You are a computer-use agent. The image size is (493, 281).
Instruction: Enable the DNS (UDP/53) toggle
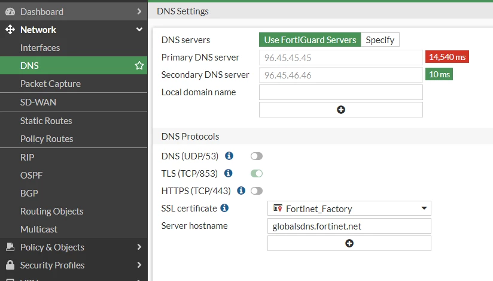click(257, 156)
